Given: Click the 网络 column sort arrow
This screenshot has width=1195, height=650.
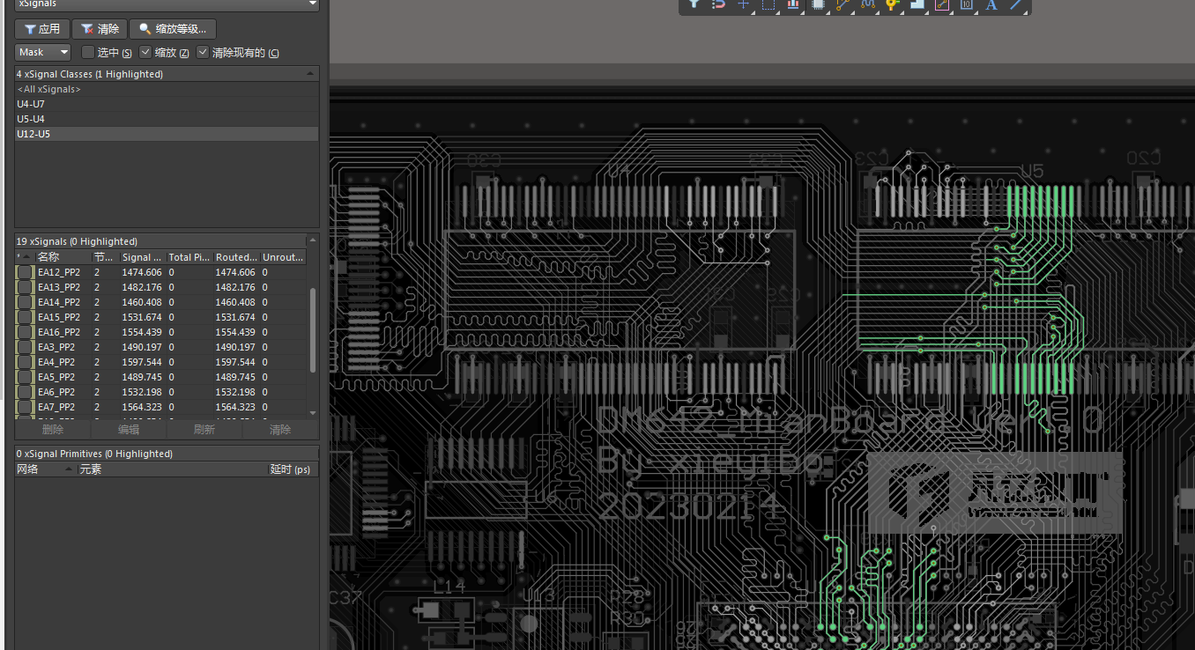Looking at the screenshot, I should click(x=70, y=469).
